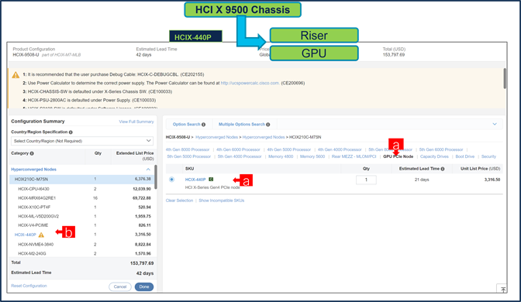Click the configuration summary list scrollbar
Viewport: 521px width, 302px height.
pos(156,177)
